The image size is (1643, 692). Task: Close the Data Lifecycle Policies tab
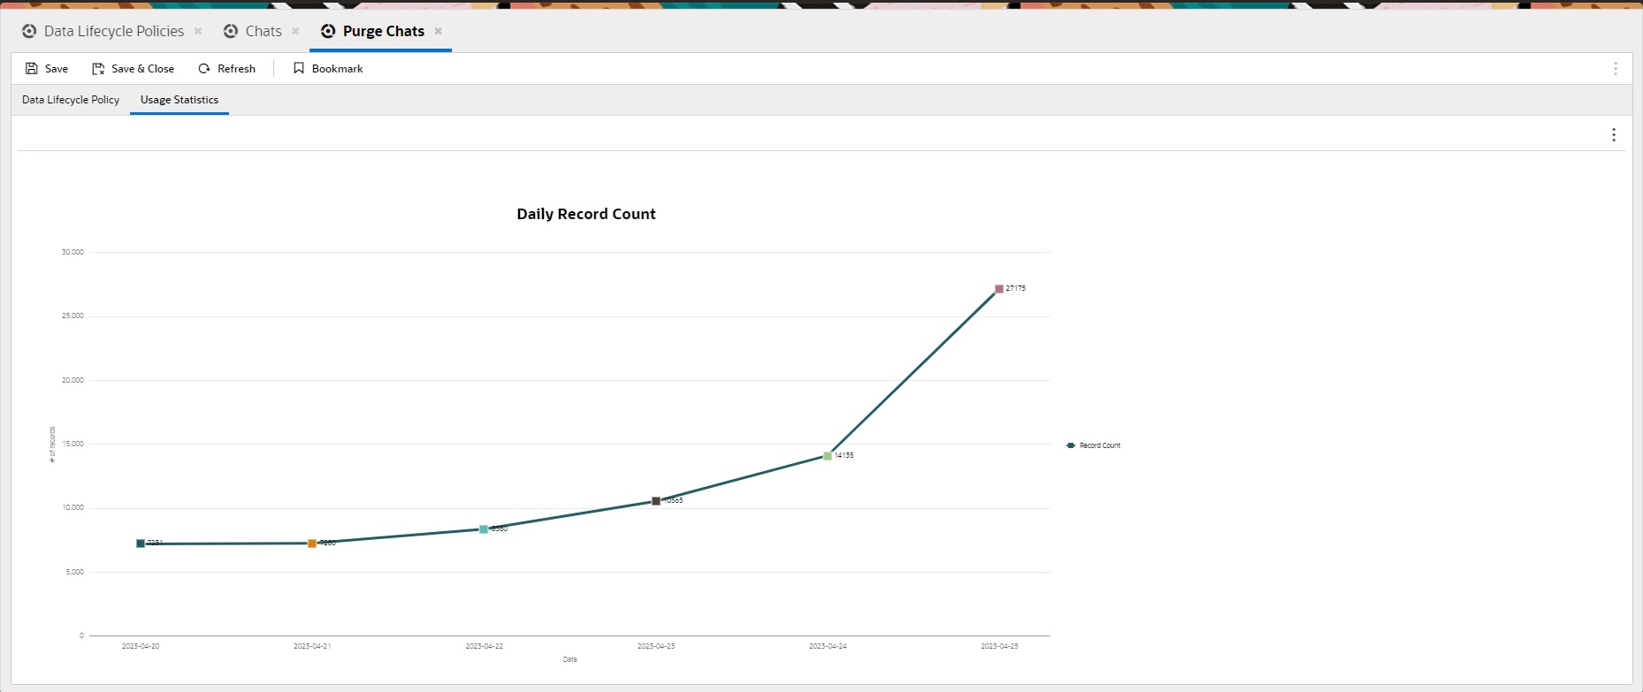click(198, 31)
